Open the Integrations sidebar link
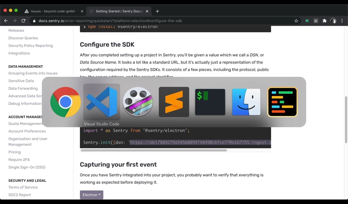The width and height of the screenshot is (348, 204). (x=19, y=53)
